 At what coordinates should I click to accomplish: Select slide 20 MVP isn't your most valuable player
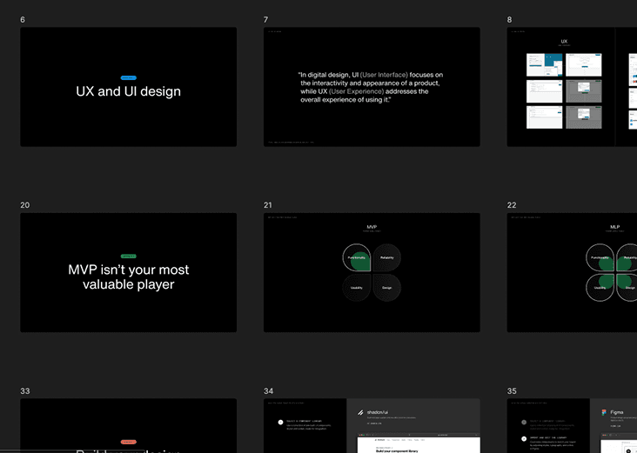click(129, 272)
